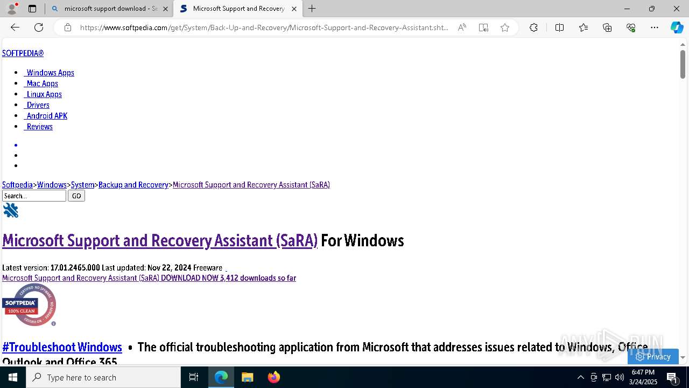Click the GO search button
The width and height of the screenshot is (689, 388).
(x=76, y=196)
